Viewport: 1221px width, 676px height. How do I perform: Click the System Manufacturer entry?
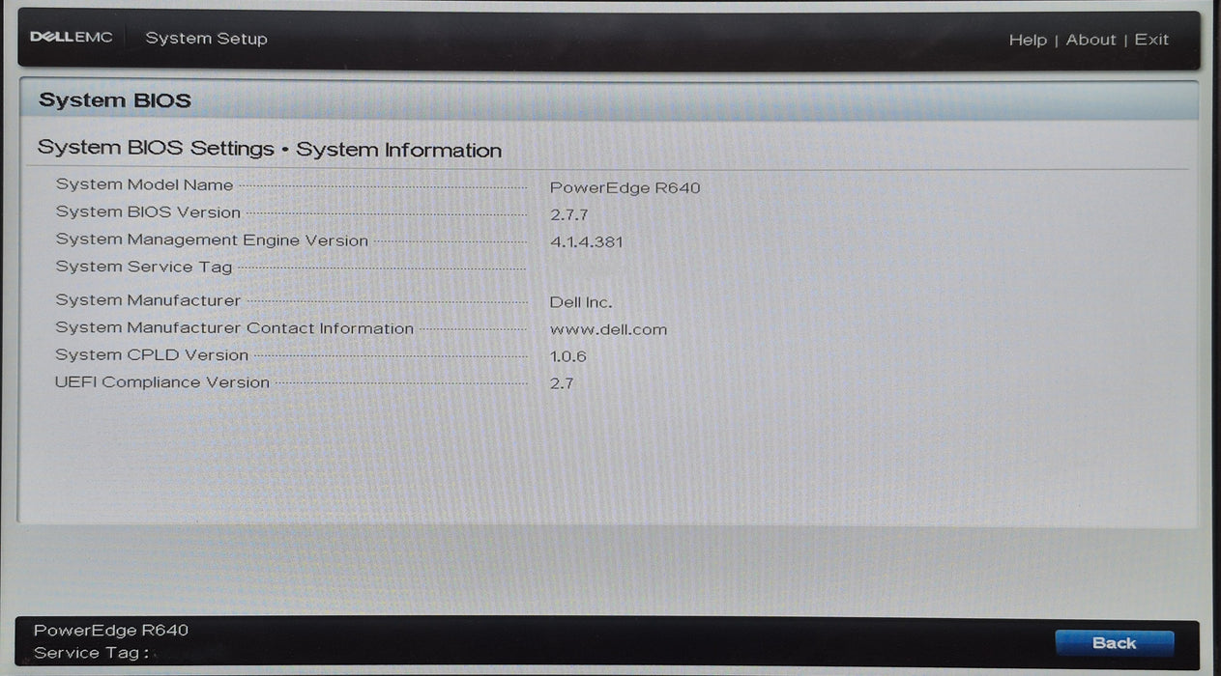tap(146, 300)
